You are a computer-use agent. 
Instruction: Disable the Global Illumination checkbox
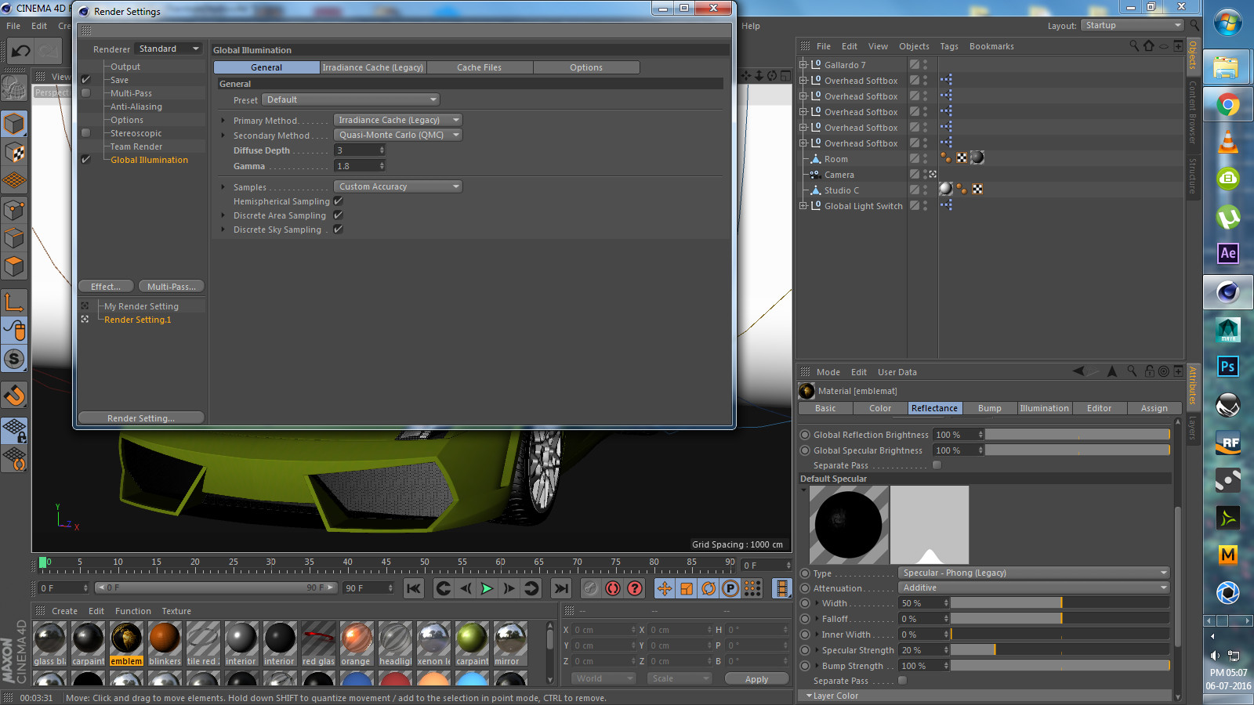pos(86,160)
